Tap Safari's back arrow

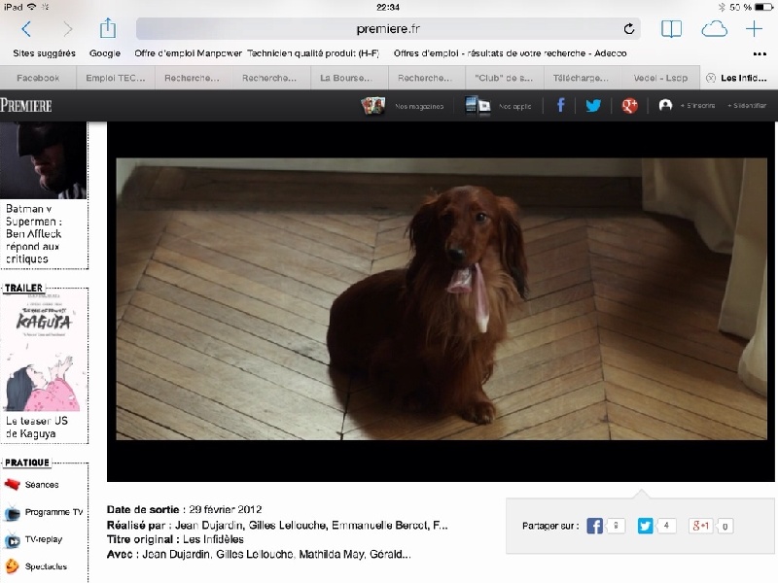pyautogui.click(x=26, y=29)
